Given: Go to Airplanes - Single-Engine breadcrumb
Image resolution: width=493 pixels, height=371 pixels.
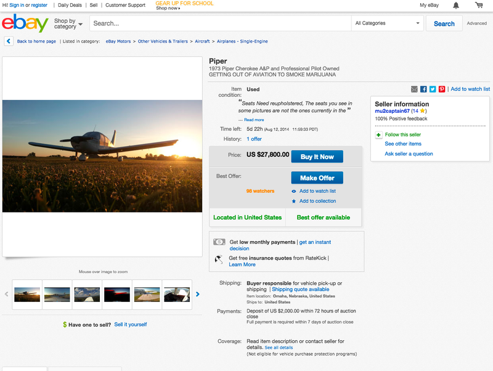Looking at the screenshot, I should coord(242,41).
